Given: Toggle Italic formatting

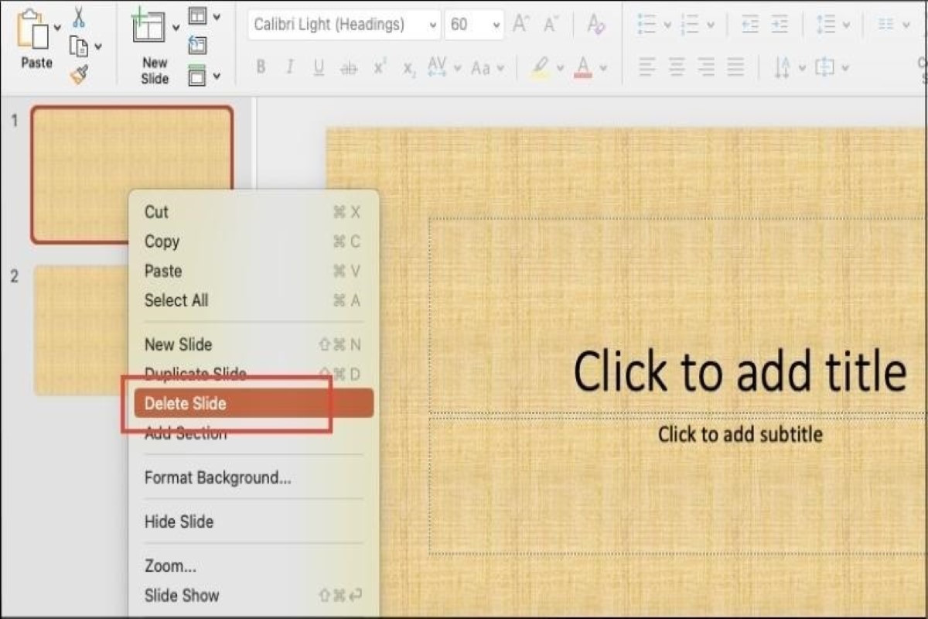Looking at the screenshot, I should [290, 67].
